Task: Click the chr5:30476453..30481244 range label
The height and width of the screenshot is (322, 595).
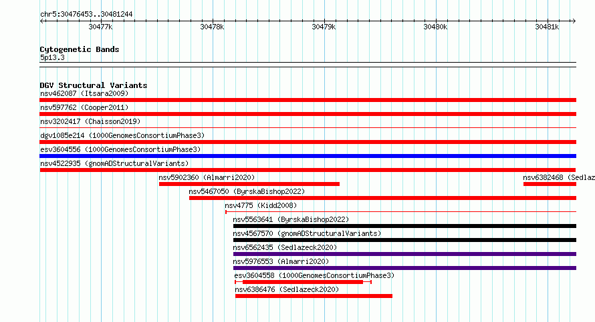Action: pyautogui.click(x=86, y=15)
